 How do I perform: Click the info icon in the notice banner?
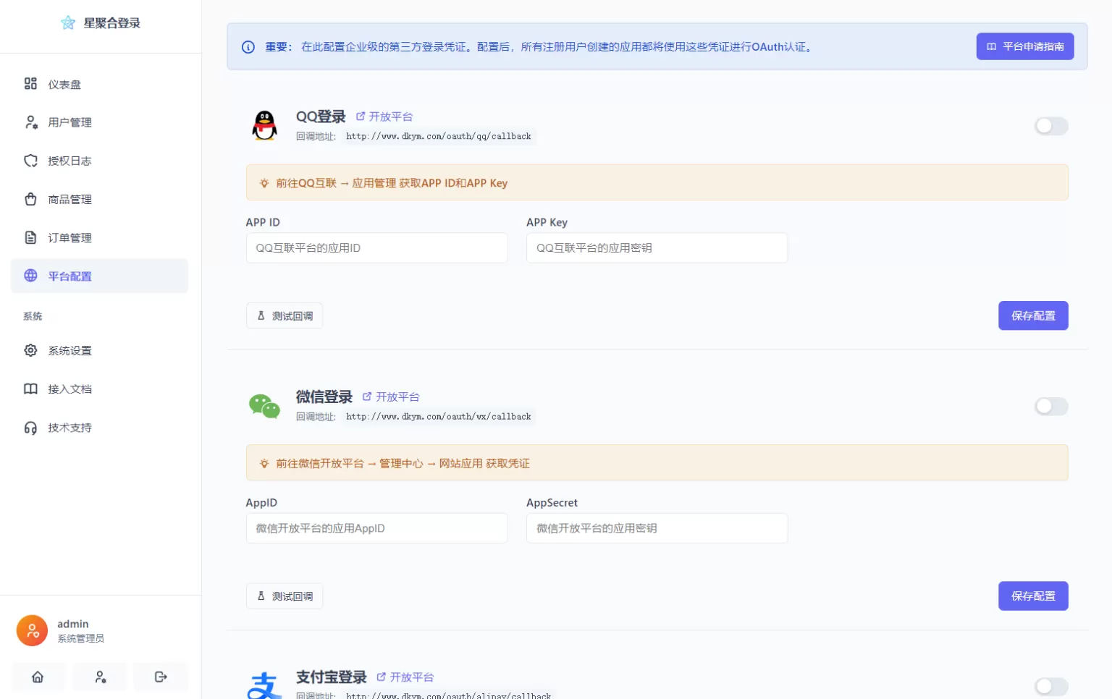pos(248,47)
